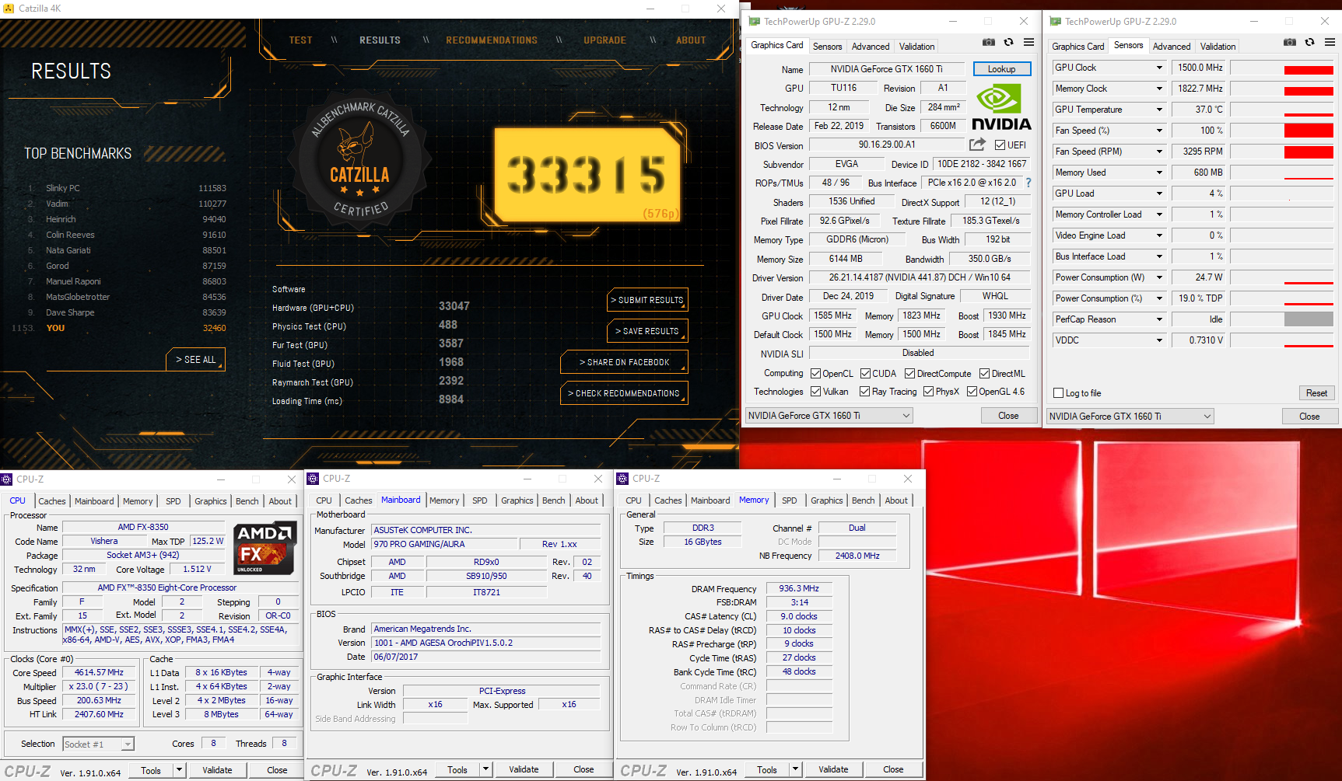This screenshot has height=781, width=1342.
Task: Open VDDC sensor dropdown
Action: (x=1159, y=340)
